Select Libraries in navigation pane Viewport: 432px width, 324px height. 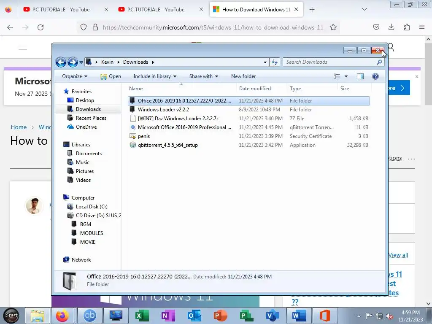coord(81,144)
